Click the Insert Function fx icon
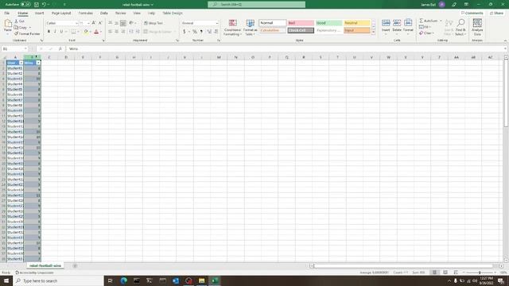The image size is (509, 286). tap(60, 48)
